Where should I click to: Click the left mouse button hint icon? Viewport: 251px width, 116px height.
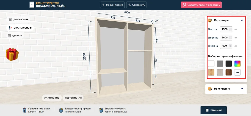101,110
